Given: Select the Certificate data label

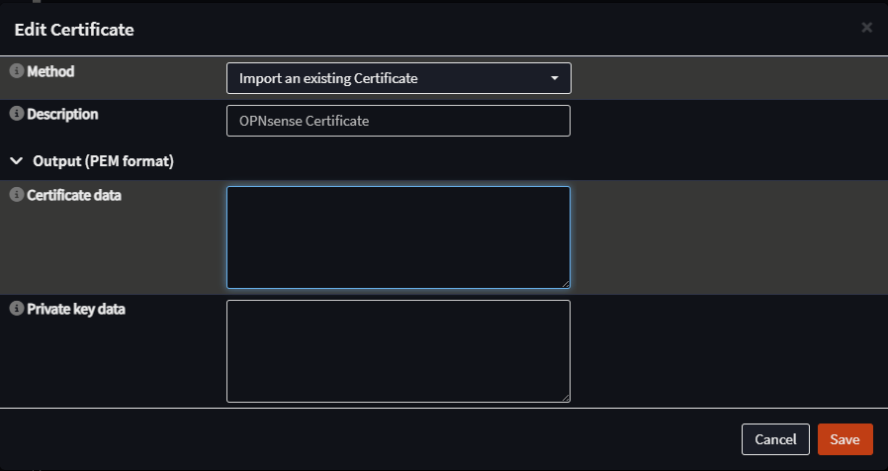Looking at the screenshot, I should coord(74,196).
